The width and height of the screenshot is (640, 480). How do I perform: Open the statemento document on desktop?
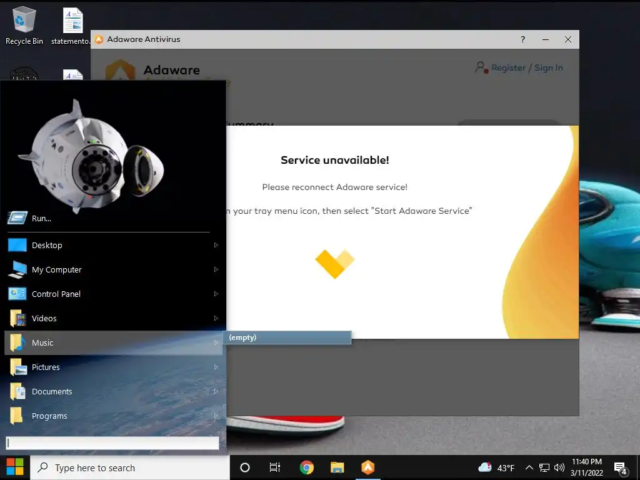pos(72,25)
